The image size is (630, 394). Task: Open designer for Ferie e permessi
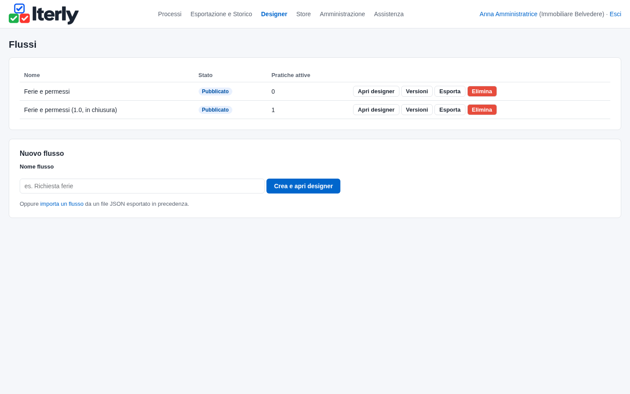pyautogui.click(x=376, y=91)
